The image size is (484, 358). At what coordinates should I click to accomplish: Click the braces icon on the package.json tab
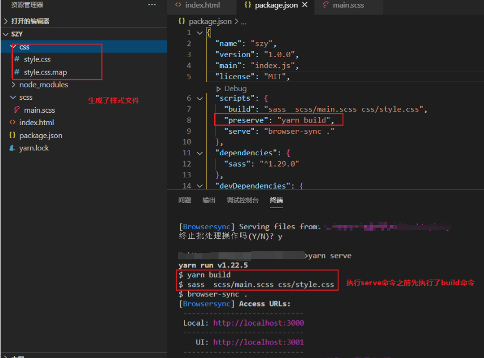[x=248, y=5]
